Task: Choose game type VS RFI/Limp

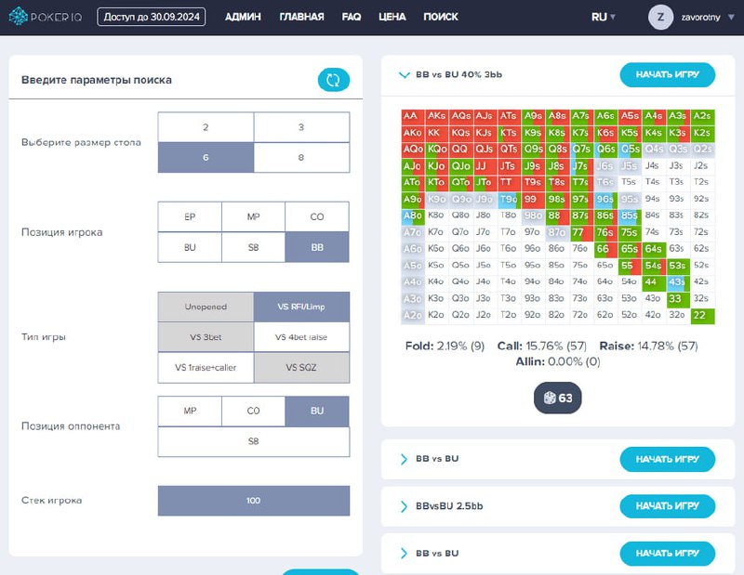Action: (301, 307)
